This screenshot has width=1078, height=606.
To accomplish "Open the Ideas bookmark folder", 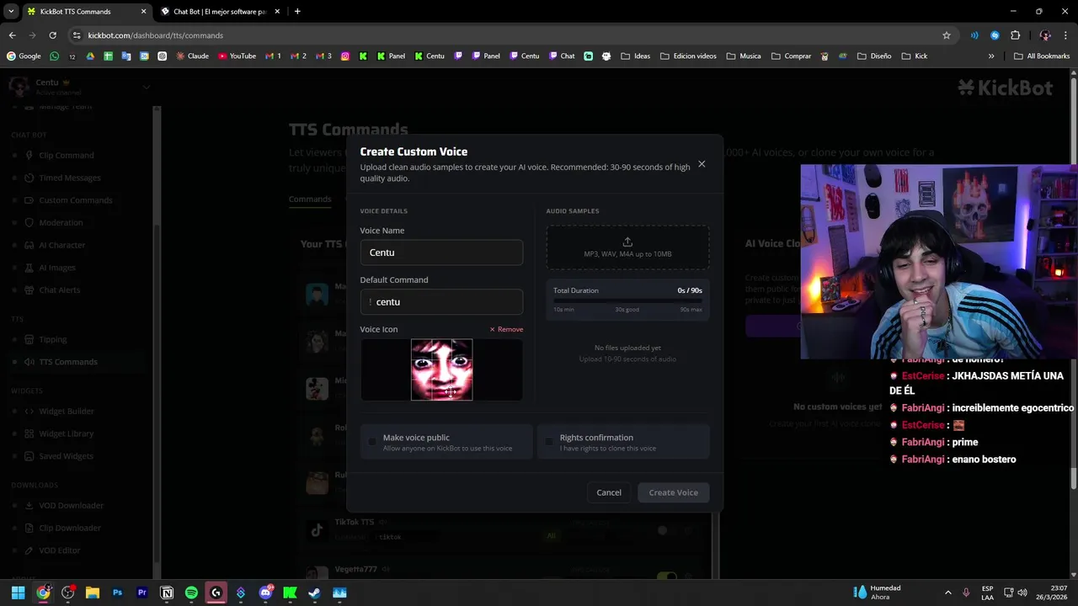I will coord(636,56).
